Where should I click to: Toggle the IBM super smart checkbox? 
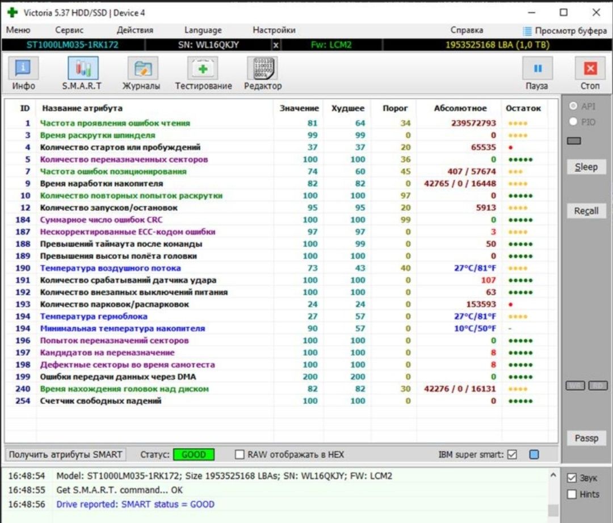[512, 454]
